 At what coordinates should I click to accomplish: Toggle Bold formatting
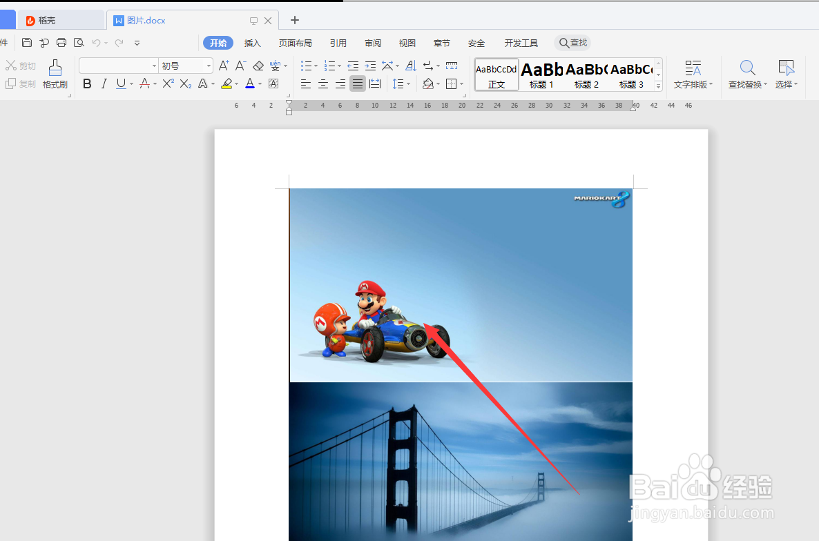coord(87,83)
